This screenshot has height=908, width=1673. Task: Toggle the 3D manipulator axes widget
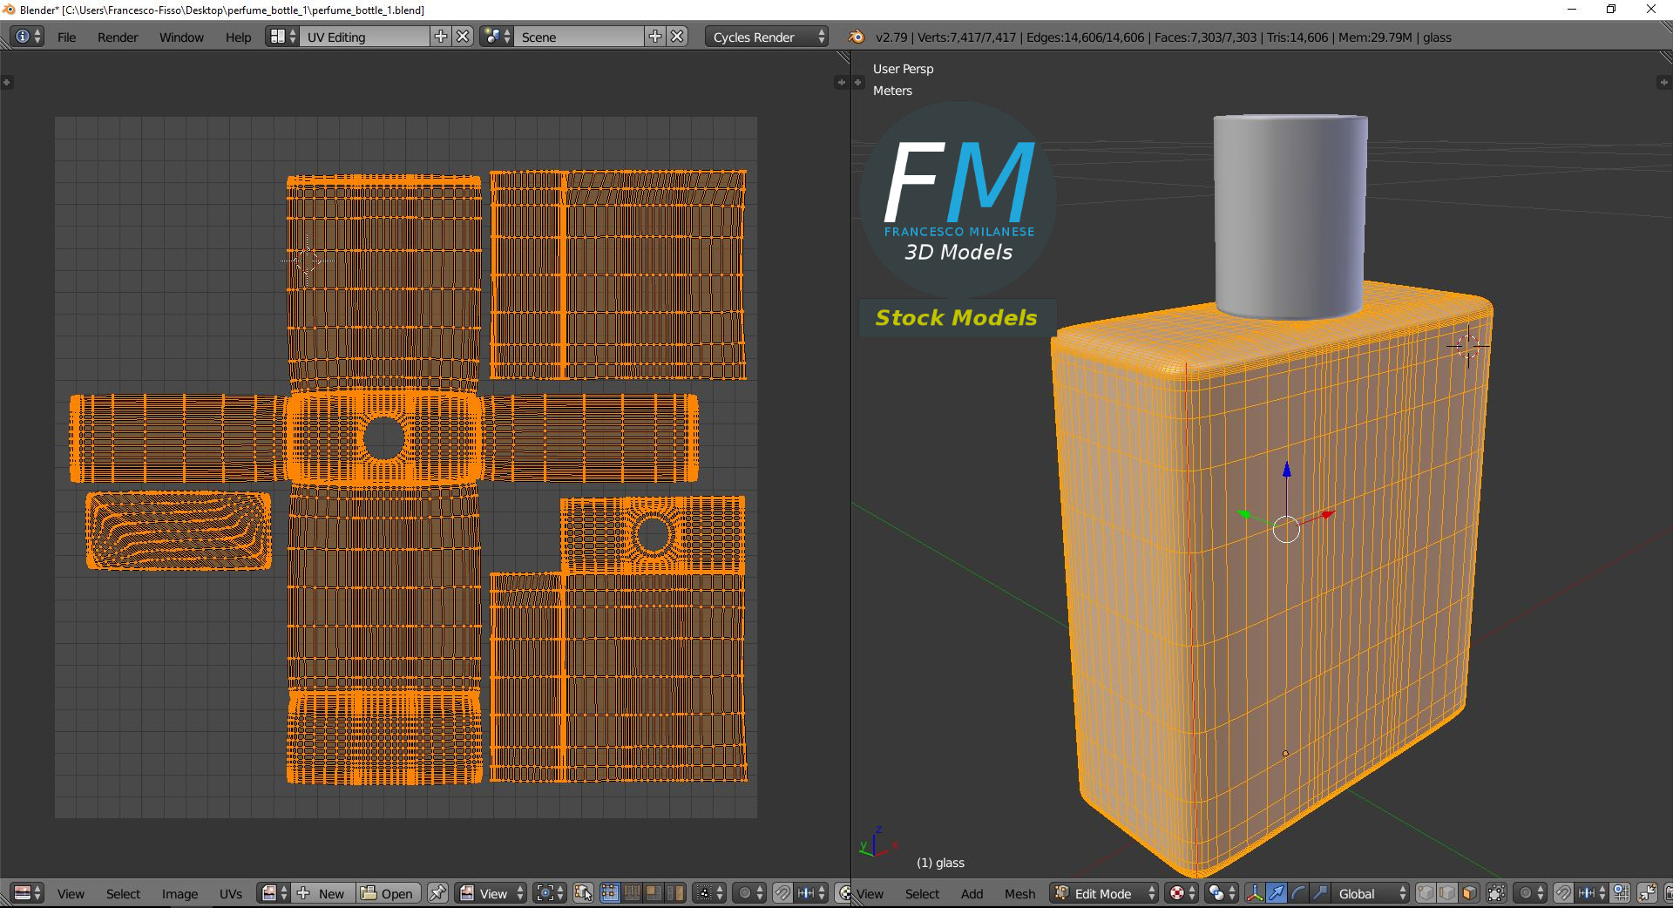click(x=1255, y=893)
